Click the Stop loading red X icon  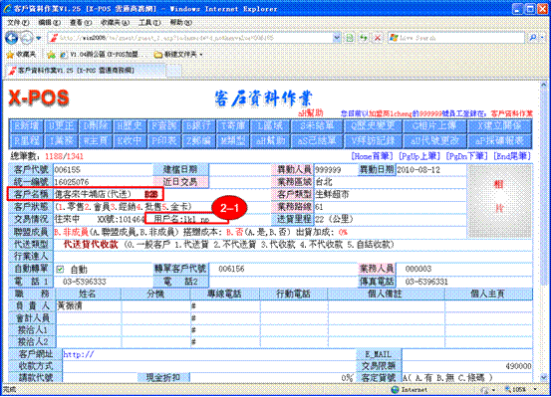point(378,38)
